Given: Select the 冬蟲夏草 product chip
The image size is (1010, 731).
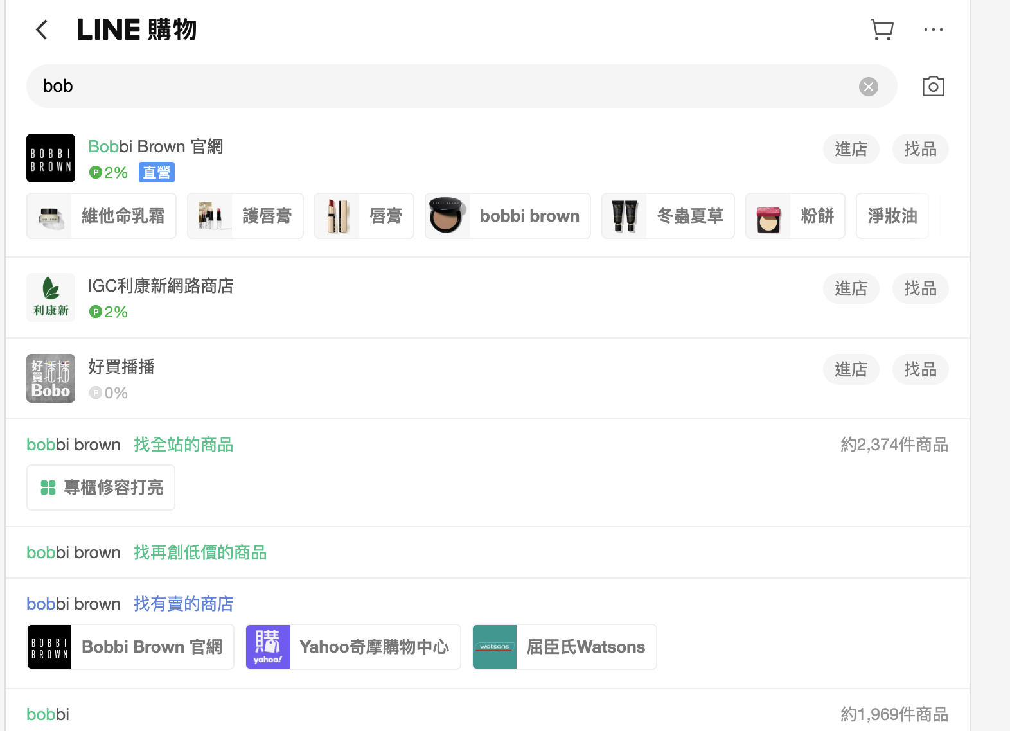Looking at the screenshot, I should tap(668, 216).
